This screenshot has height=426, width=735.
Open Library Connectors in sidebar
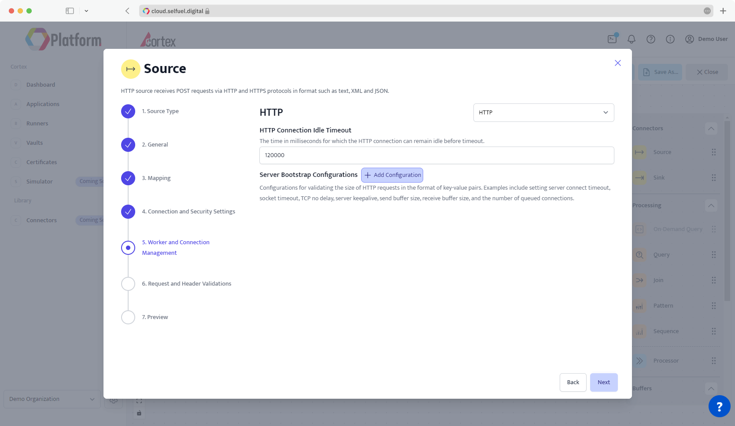(41, 220)
